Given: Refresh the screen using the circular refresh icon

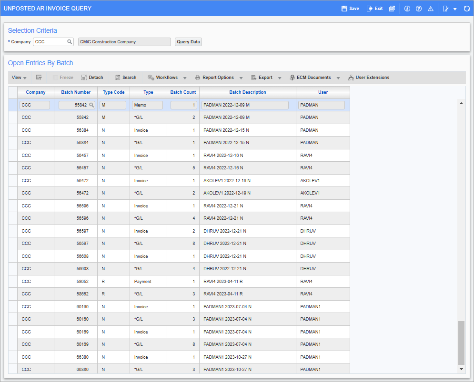Looking at the screenshot, I should pos(467,8).
